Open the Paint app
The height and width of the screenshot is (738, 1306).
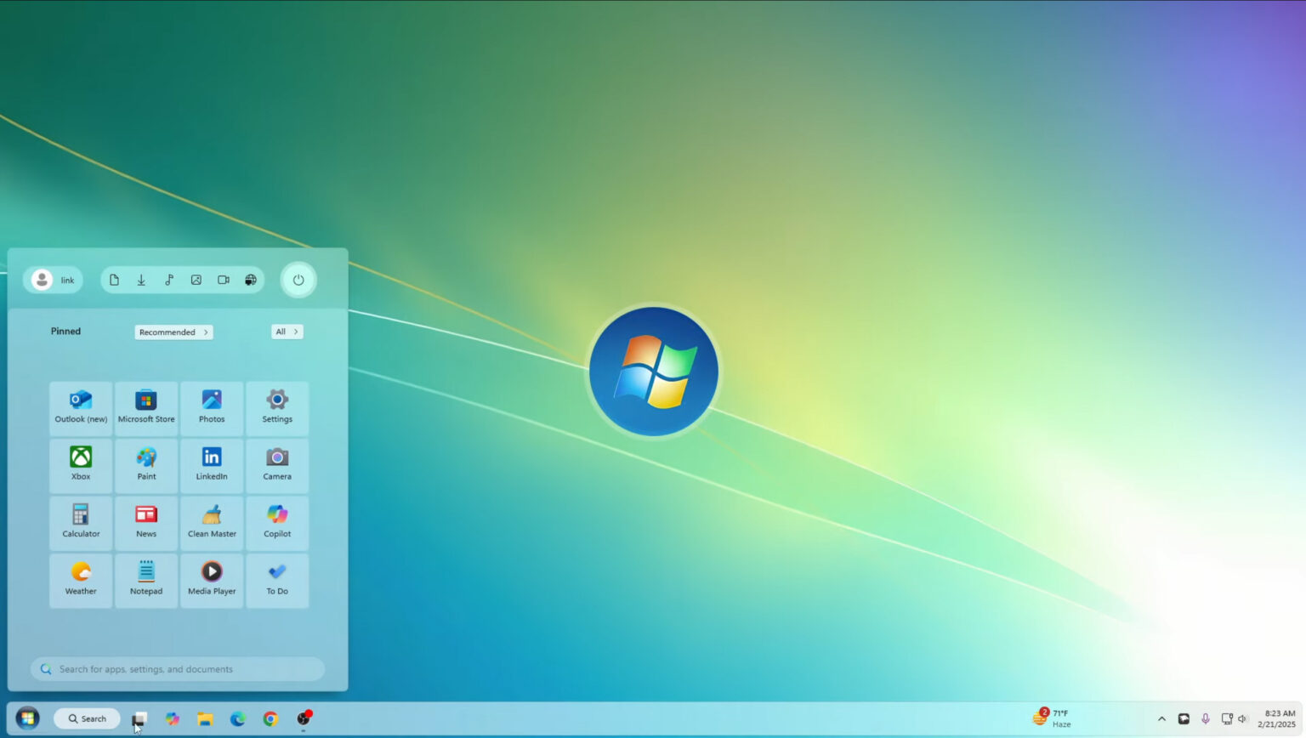point(145,465)
